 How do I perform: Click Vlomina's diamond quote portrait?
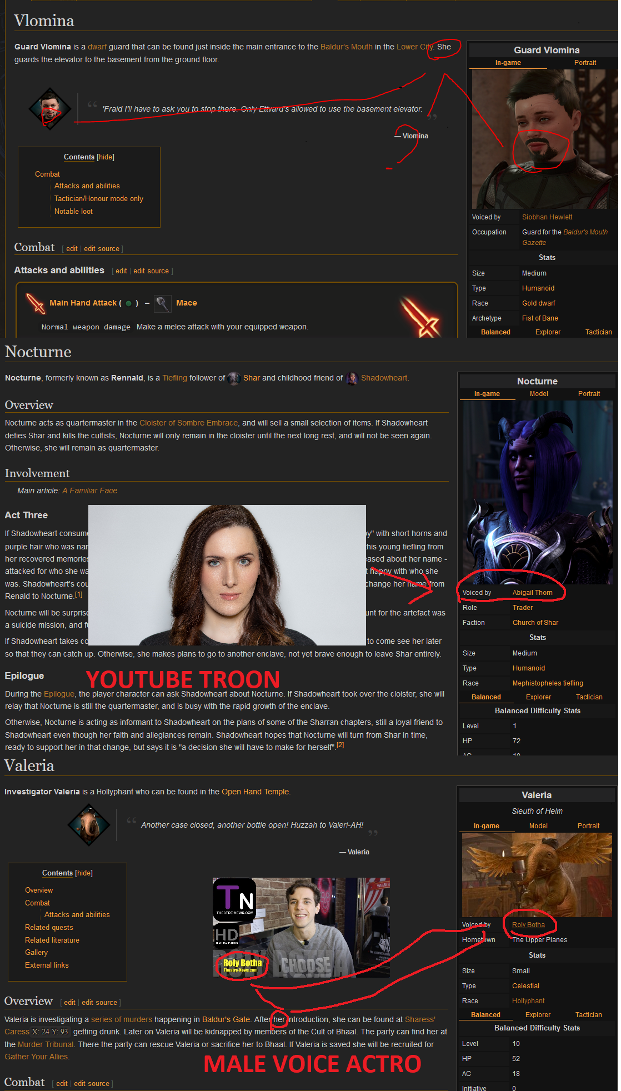50,109
